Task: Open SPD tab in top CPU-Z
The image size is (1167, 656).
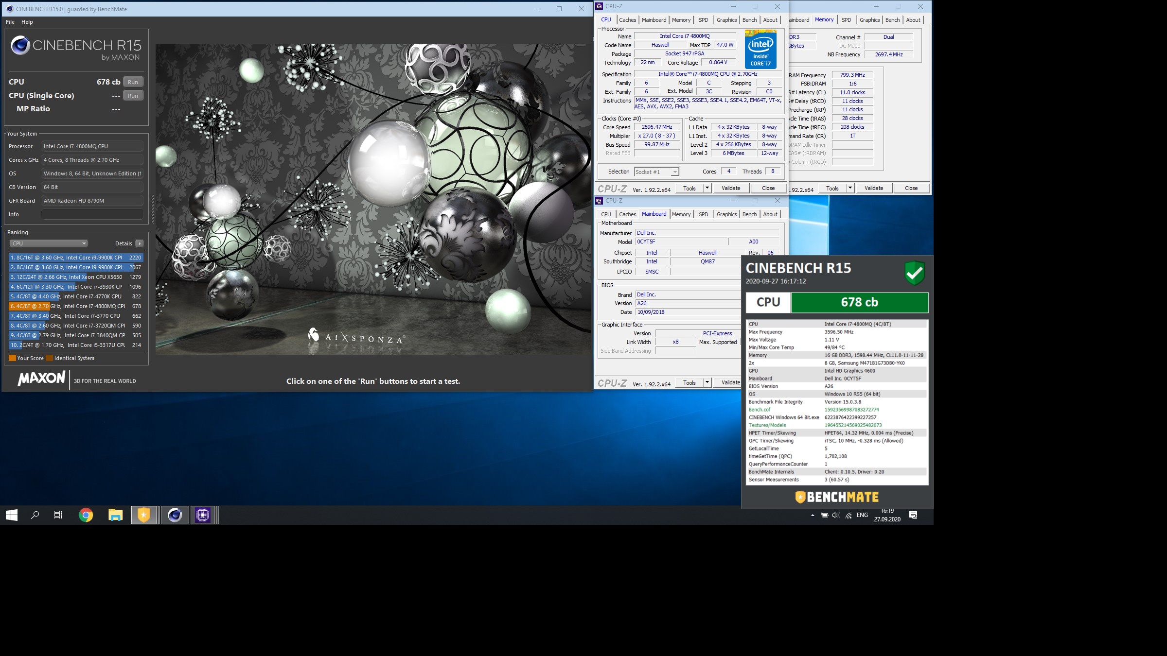Action: 703,20
